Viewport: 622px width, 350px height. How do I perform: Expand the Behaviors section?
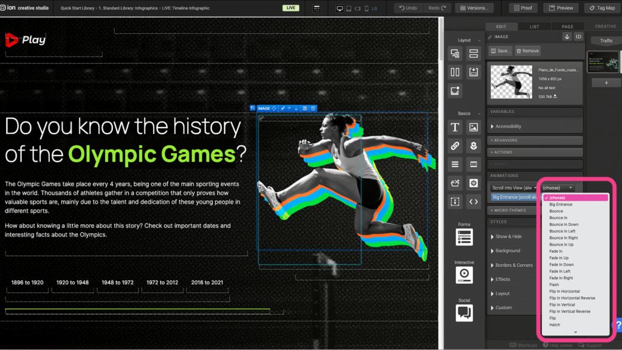535,140
